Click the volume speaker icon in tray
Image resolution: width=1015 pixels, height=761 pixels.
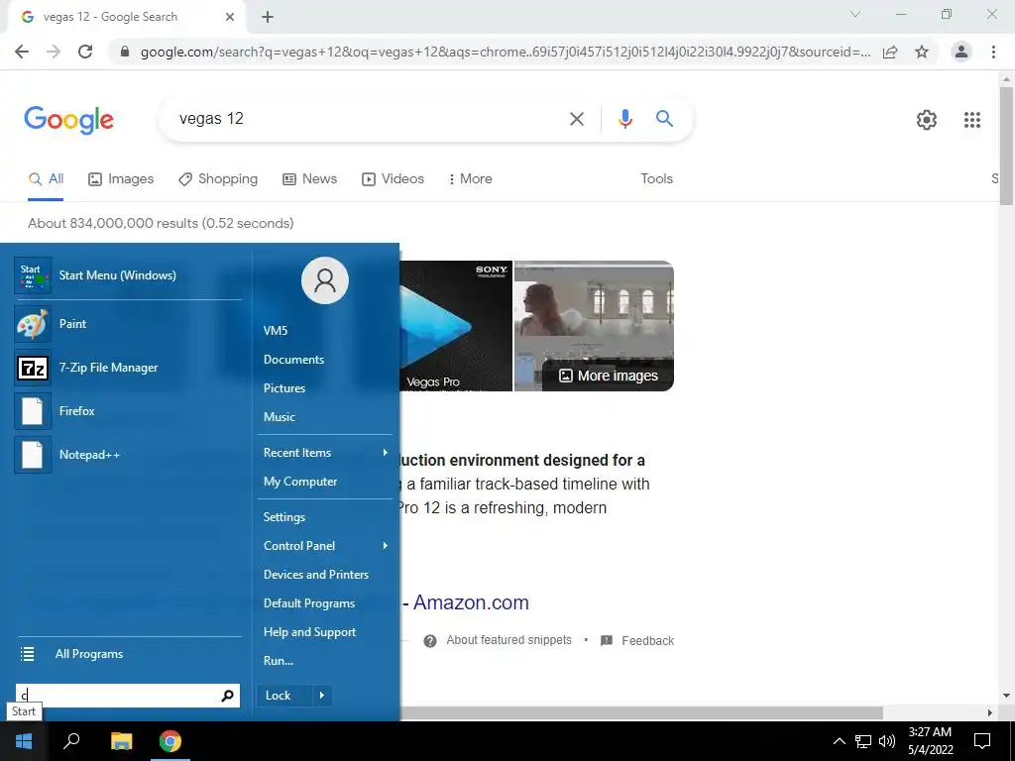[x=887, y=741]
